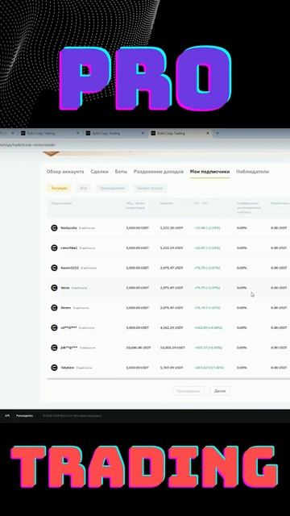This screenshot has width=290, height=516.
Task: Click assets value in Tatykam row
Action: click(172, 368)
